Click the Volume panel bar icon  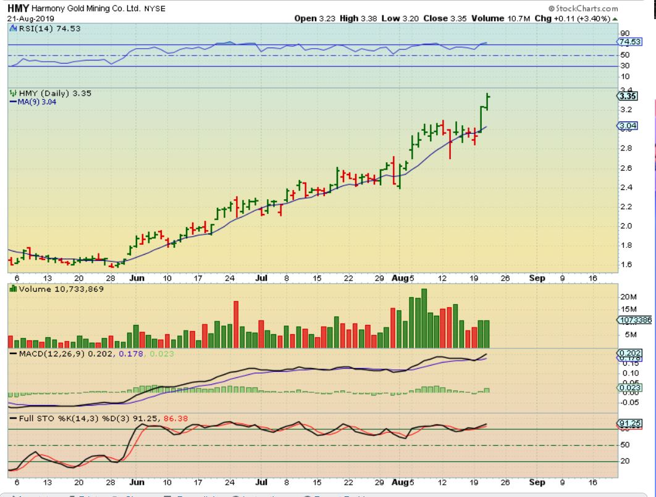click(x=13, y=289)
